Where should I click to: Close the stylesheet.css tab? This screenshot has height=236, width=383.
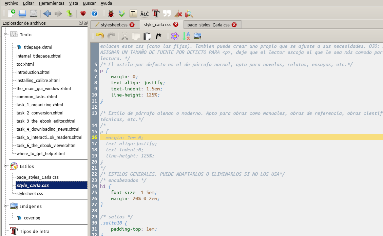[132, 25]
